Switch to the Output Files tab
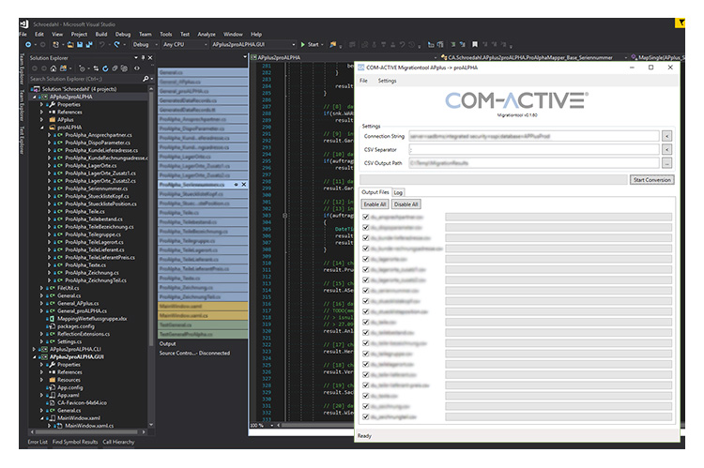Image resolution: width=704 pixels, height=468 pixels. [x=375, y=192]
